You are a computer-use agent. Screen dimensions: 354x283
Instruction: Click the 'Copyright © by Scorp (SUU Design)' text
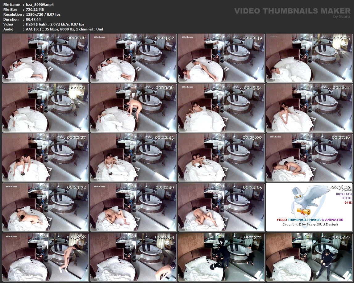coord(310,225)
